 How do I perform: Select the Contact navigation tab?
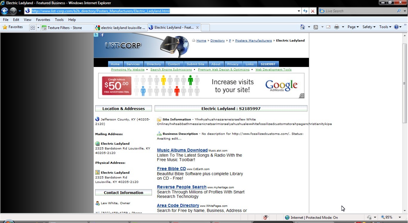pyautogui.click(x=174, y=64)
